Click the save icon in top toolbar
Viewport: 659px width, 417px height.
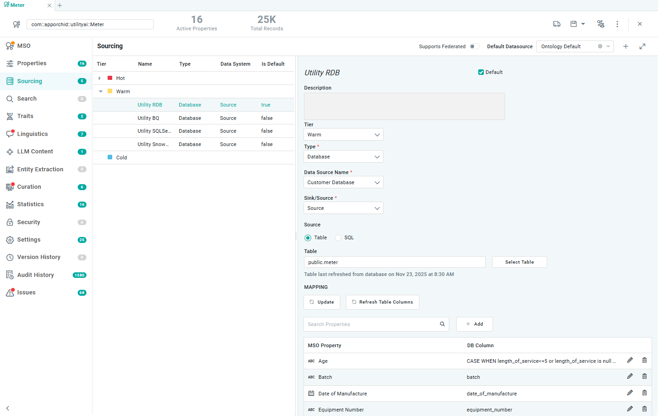[x=573, y=24]
